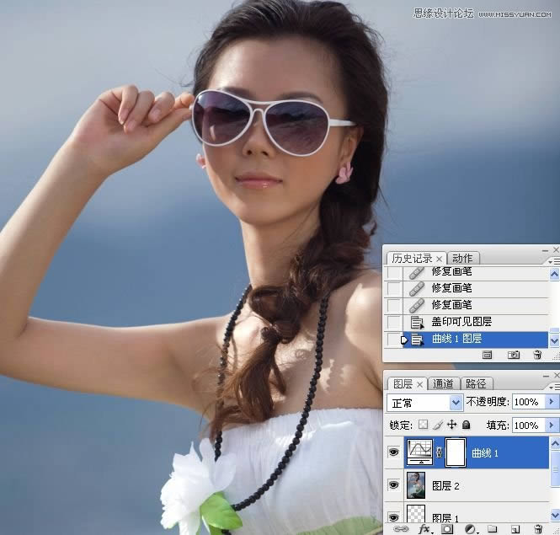Click the History panel trash icon
560x535 pixels.
(x=537, y=356)
